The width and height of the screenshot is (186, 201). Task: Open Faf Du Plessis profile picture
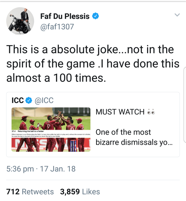coord(20,21)
